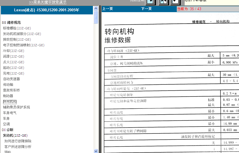The width and height of the screenshot is (239, 153).
Task: Open 润滑(2JZ-GE) entry
Action: coord(14,56)
